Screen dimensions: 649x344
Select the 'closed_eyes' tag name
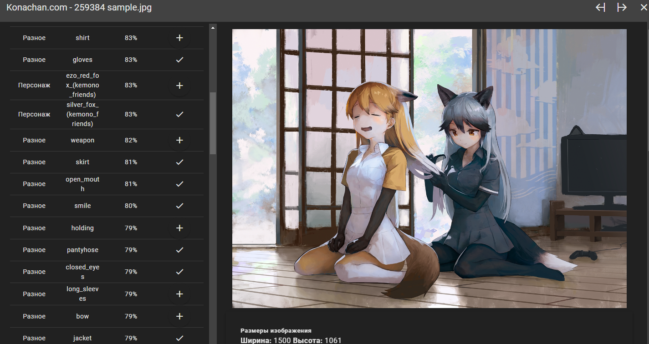pyautogui.click(x=82, y=272)
